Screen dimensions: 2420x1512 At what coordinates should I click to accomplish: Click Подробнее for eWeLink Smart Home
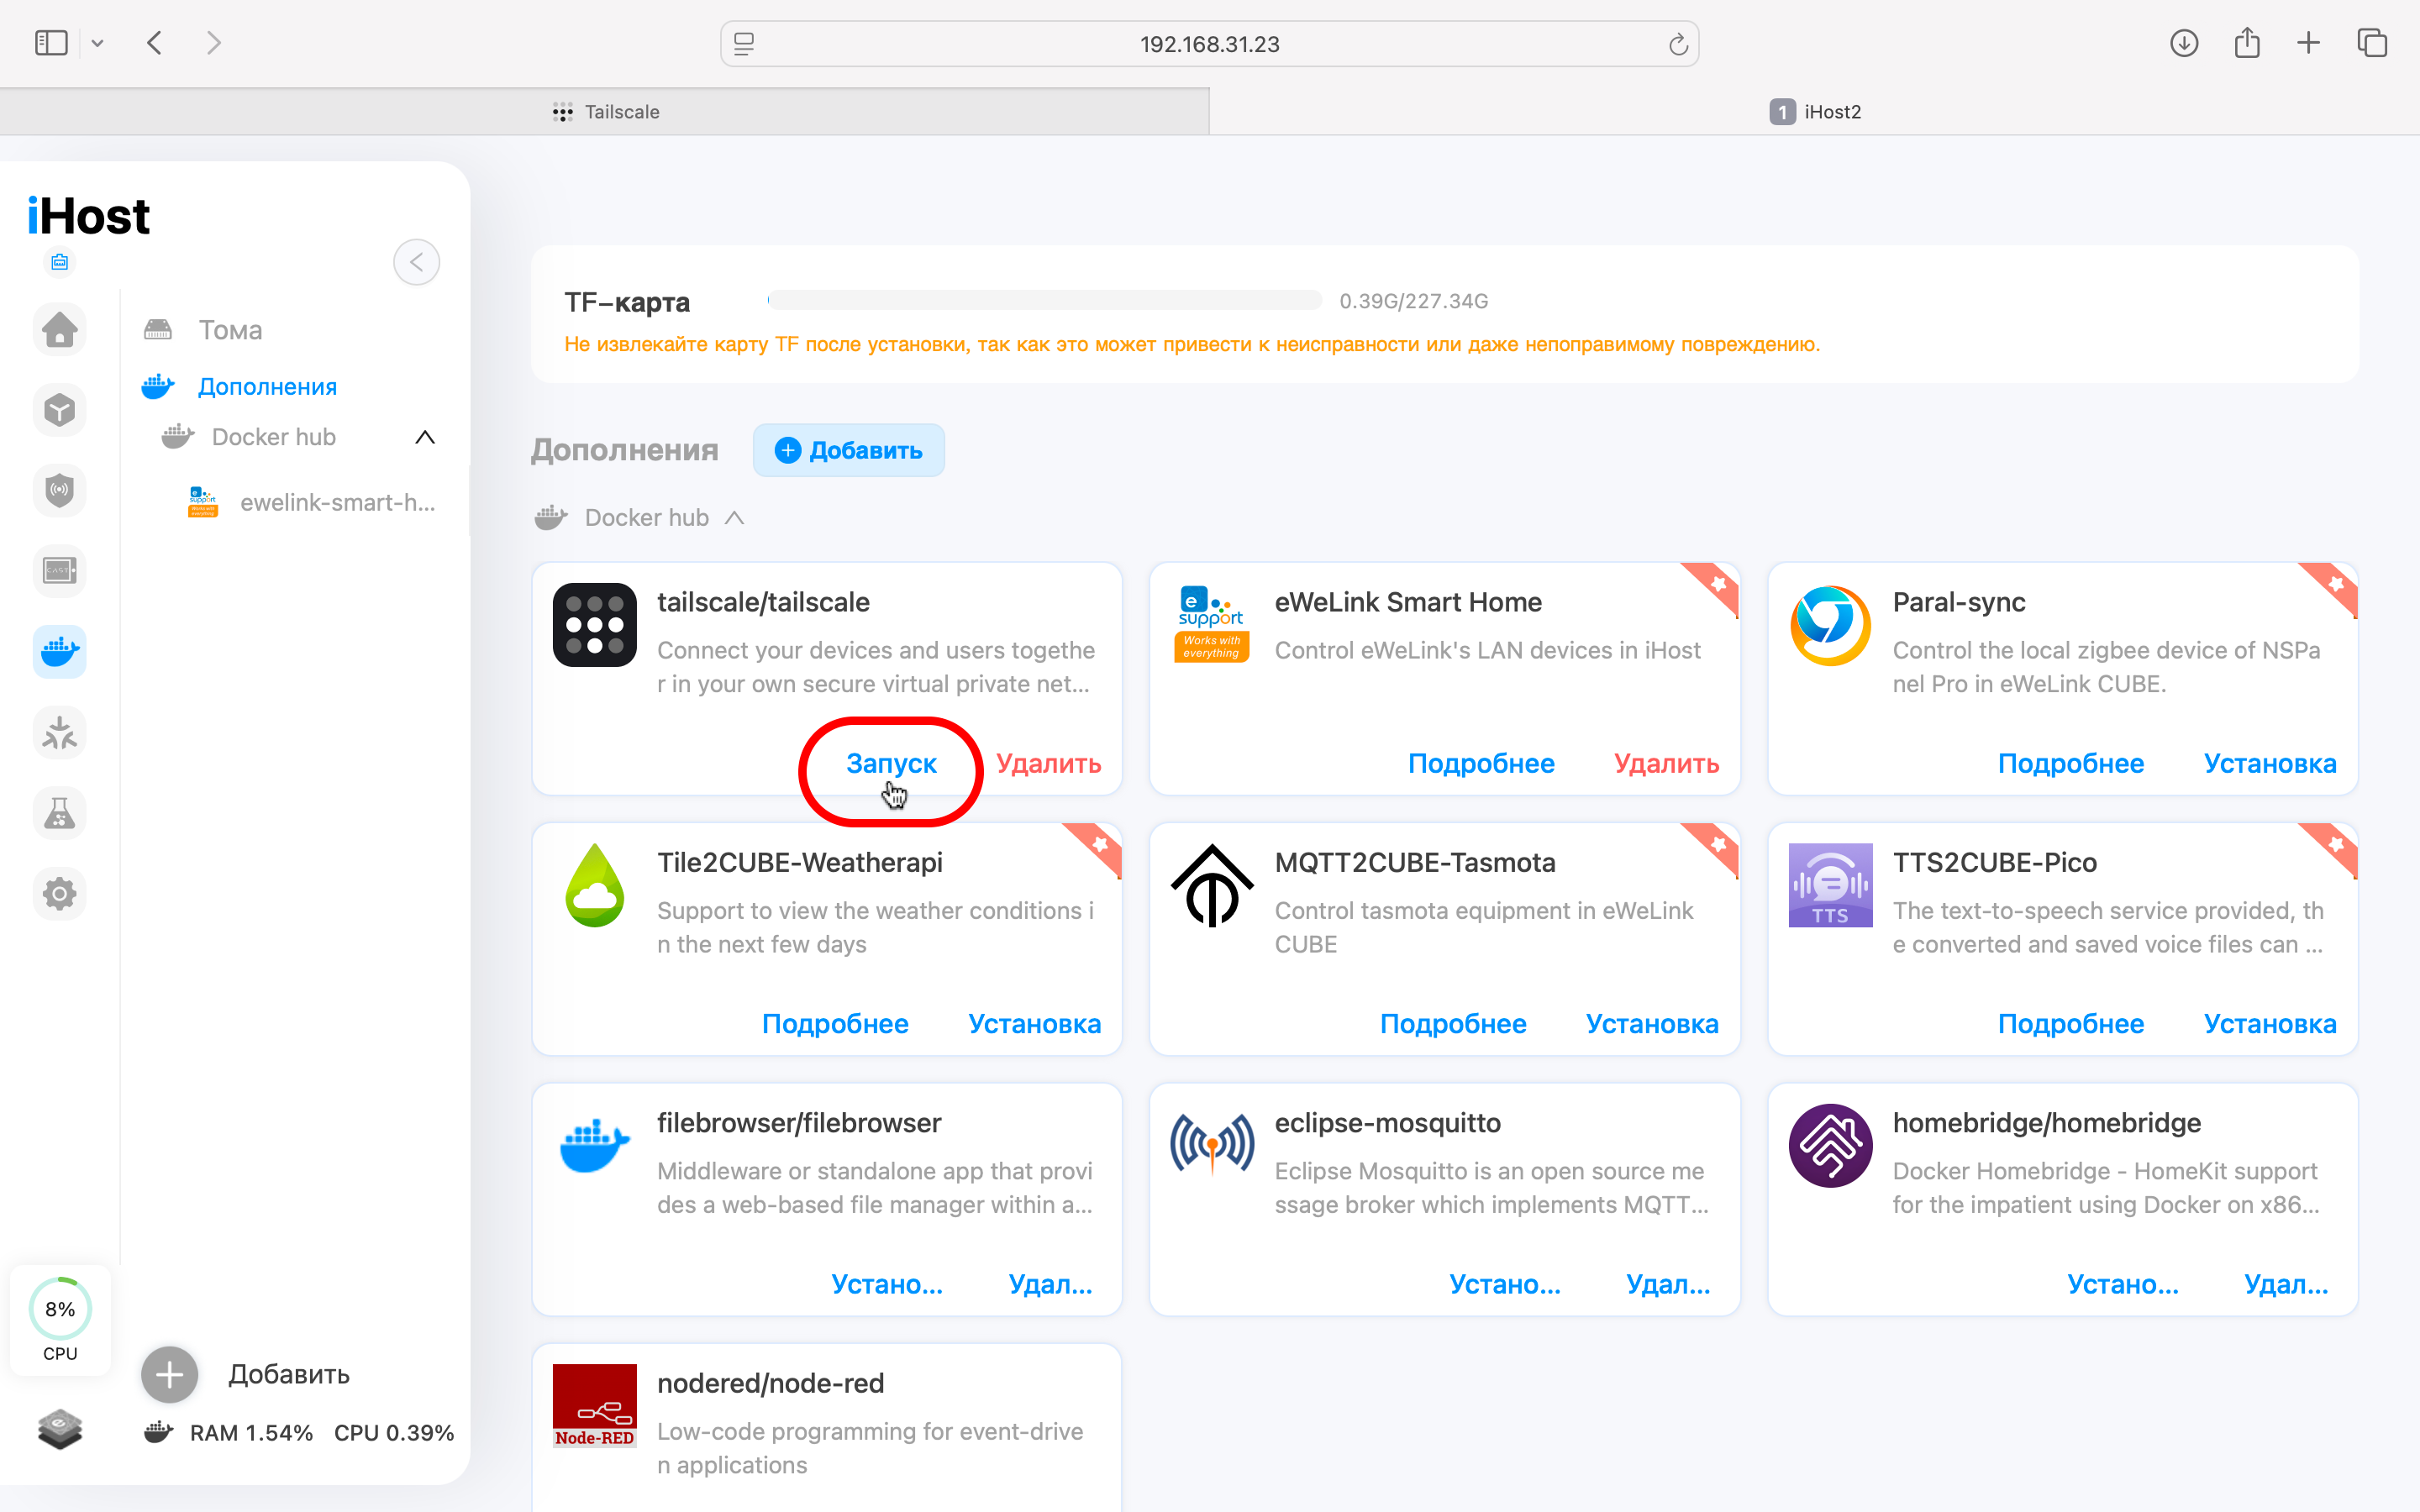(1481, 764)
